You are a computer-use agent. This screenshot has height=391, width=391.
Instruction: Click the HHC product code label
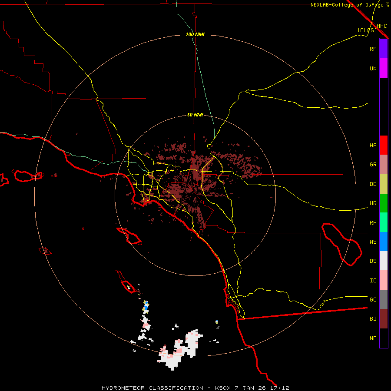pyautogui.click(x=381, y=26)
